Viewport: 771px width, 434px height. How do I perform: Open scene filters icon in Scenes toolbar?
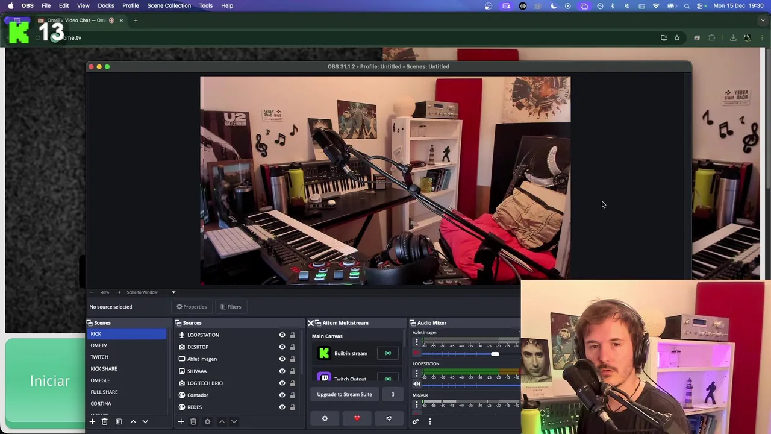119,421
